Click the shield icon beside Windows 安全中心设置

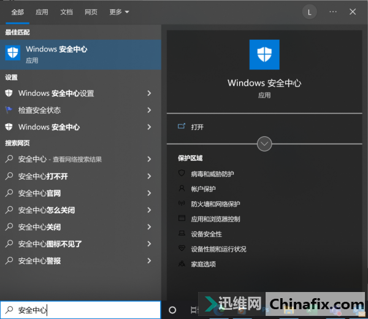coord(9,93)
